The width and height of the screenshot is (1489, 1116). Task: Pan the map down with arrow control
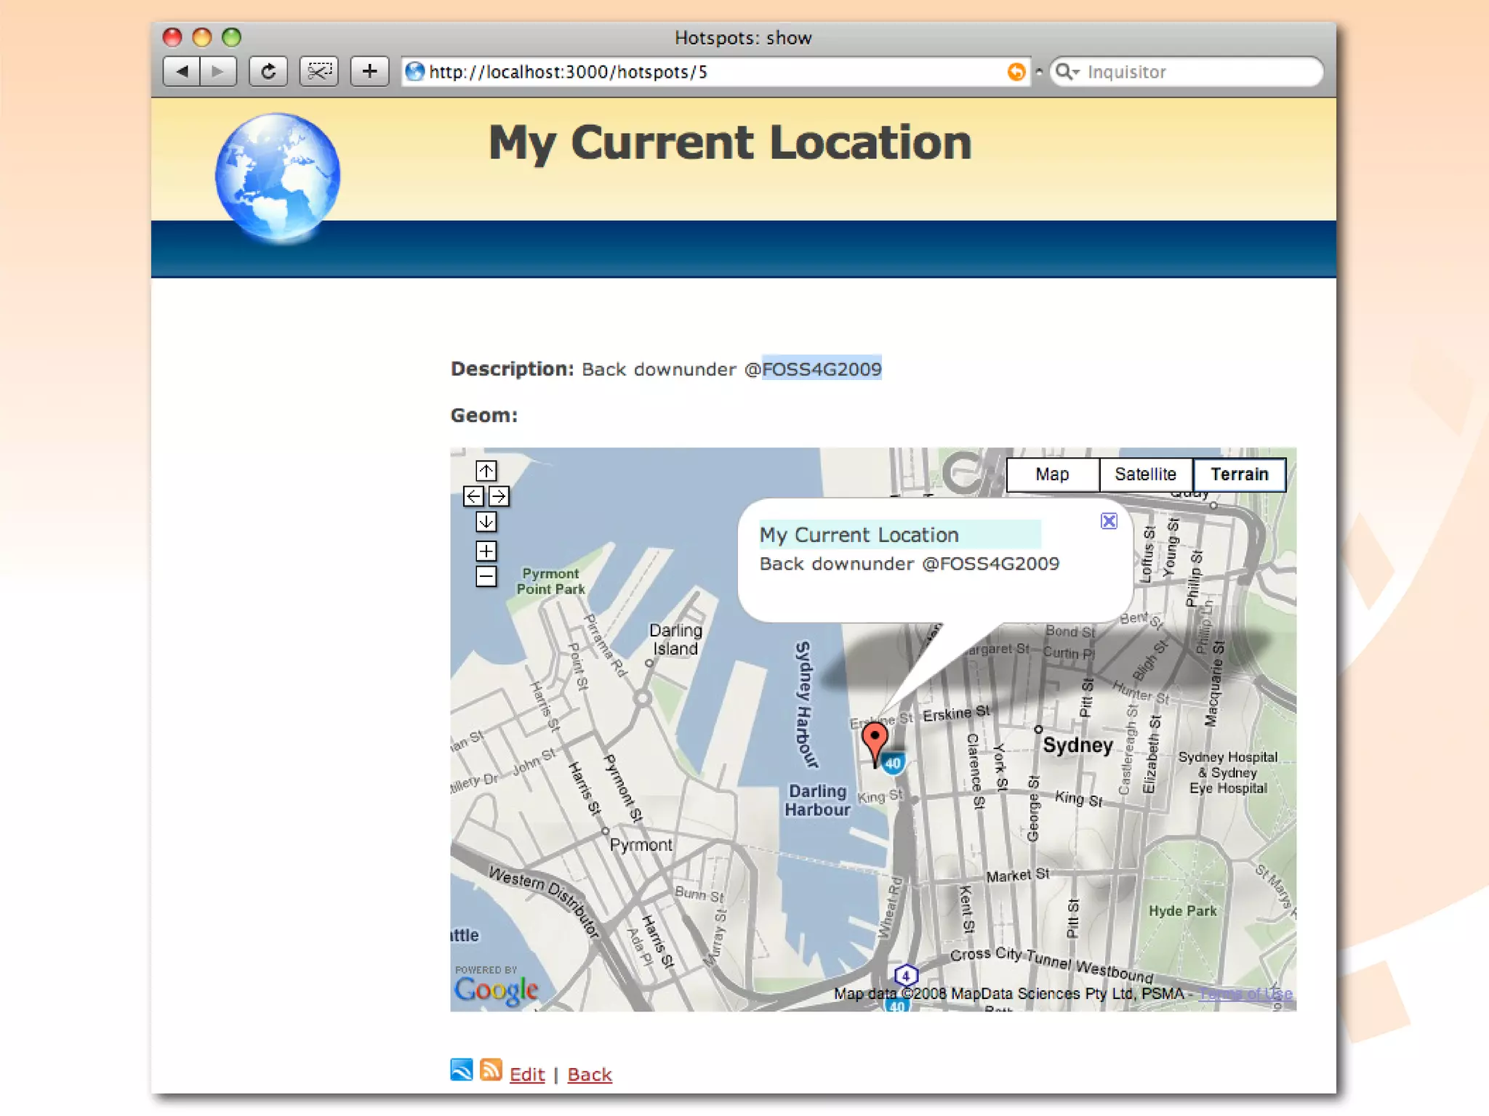tap(486, 522)
